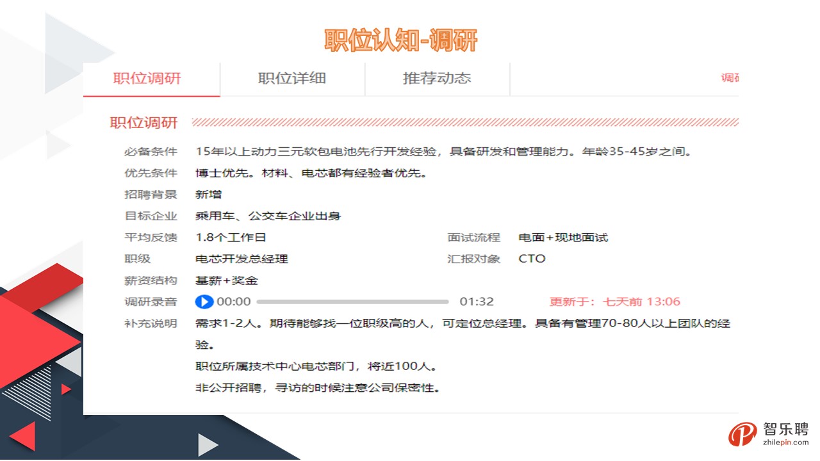Click the line 非公开招聘，寻访的时候注意公司保密性
820x461 pixels.
coord(318,388)
